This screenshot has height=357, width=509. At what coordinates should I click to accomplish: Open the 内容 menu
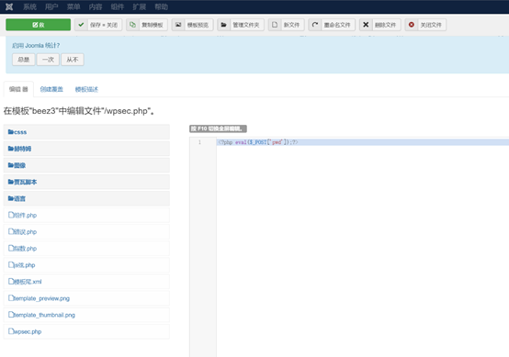tap(96, 6)
